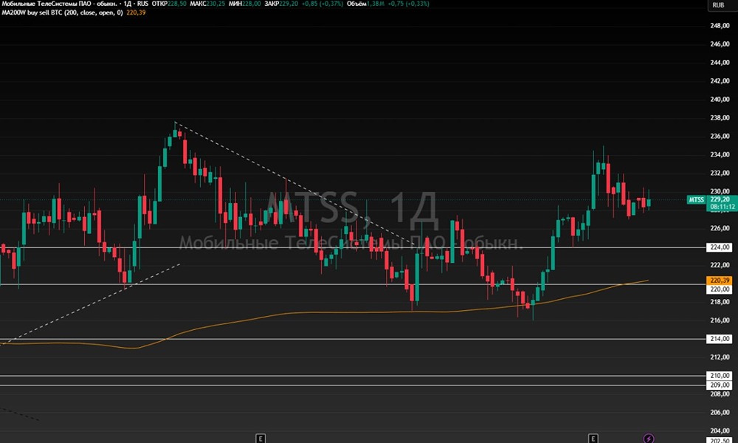The width and height of the screenshot is (738, 443).
Task: Click the purple lightning news marker
Action: tap(649, 439)
